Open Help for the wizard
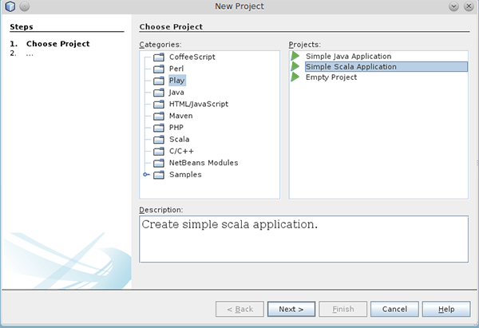479x328 pixels. (446, 309)
